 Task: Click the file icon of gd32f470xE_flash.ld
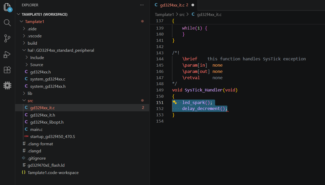pos(24,165)
